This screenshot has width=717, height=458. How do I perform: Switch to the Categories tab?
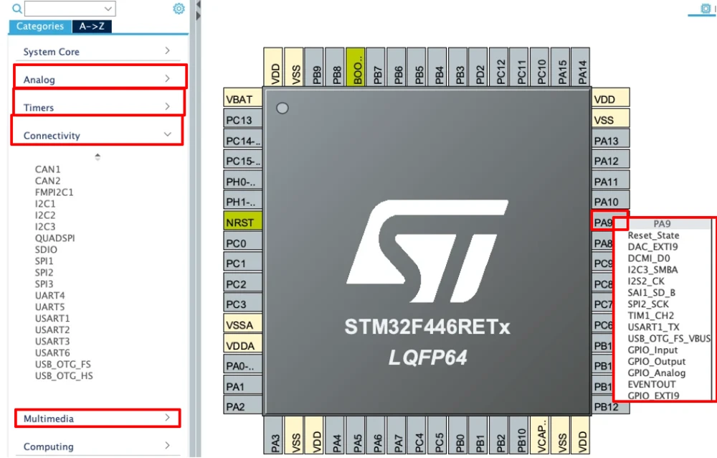[40, 26]
